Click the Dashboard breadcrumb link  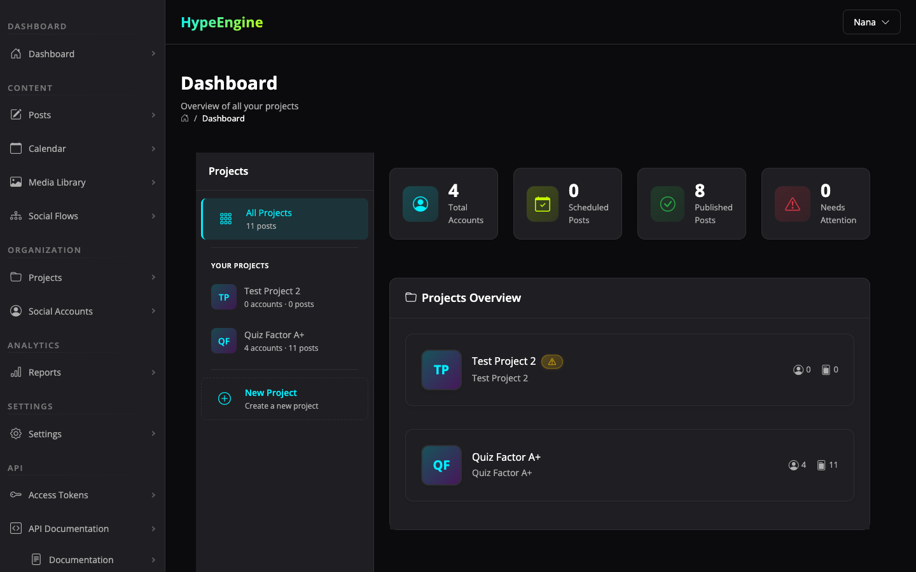pos(223,118)
